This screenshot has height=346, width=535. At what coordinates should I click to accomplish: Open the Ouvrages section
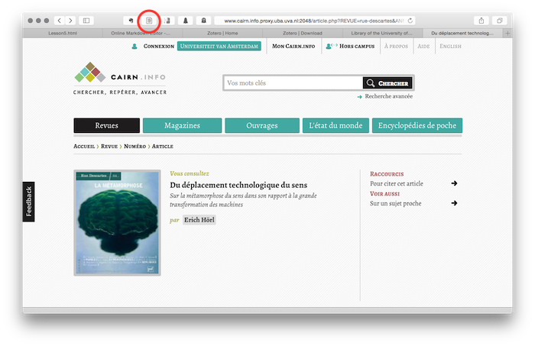coord(261,126)
